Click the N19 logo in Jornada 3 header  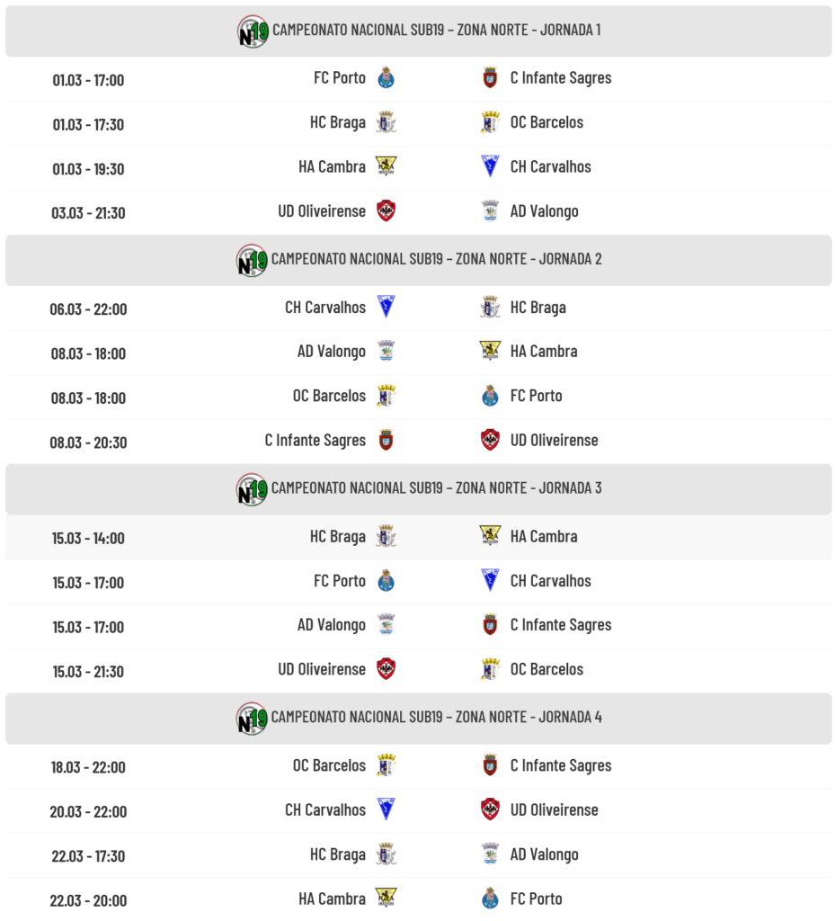pyautogui.click(x=253, y=489)
